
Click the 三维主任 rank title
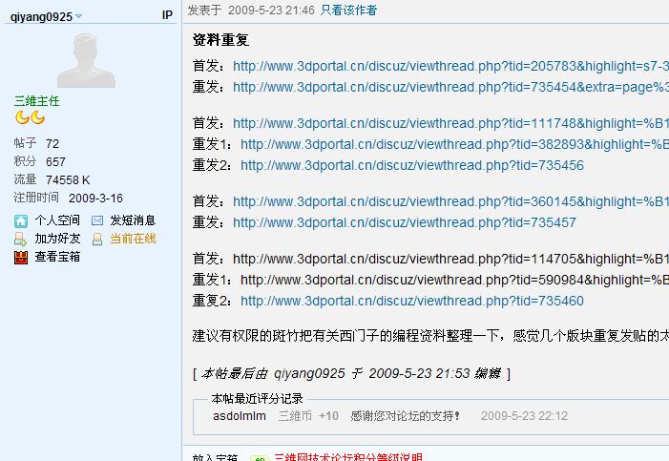point(36,101)
